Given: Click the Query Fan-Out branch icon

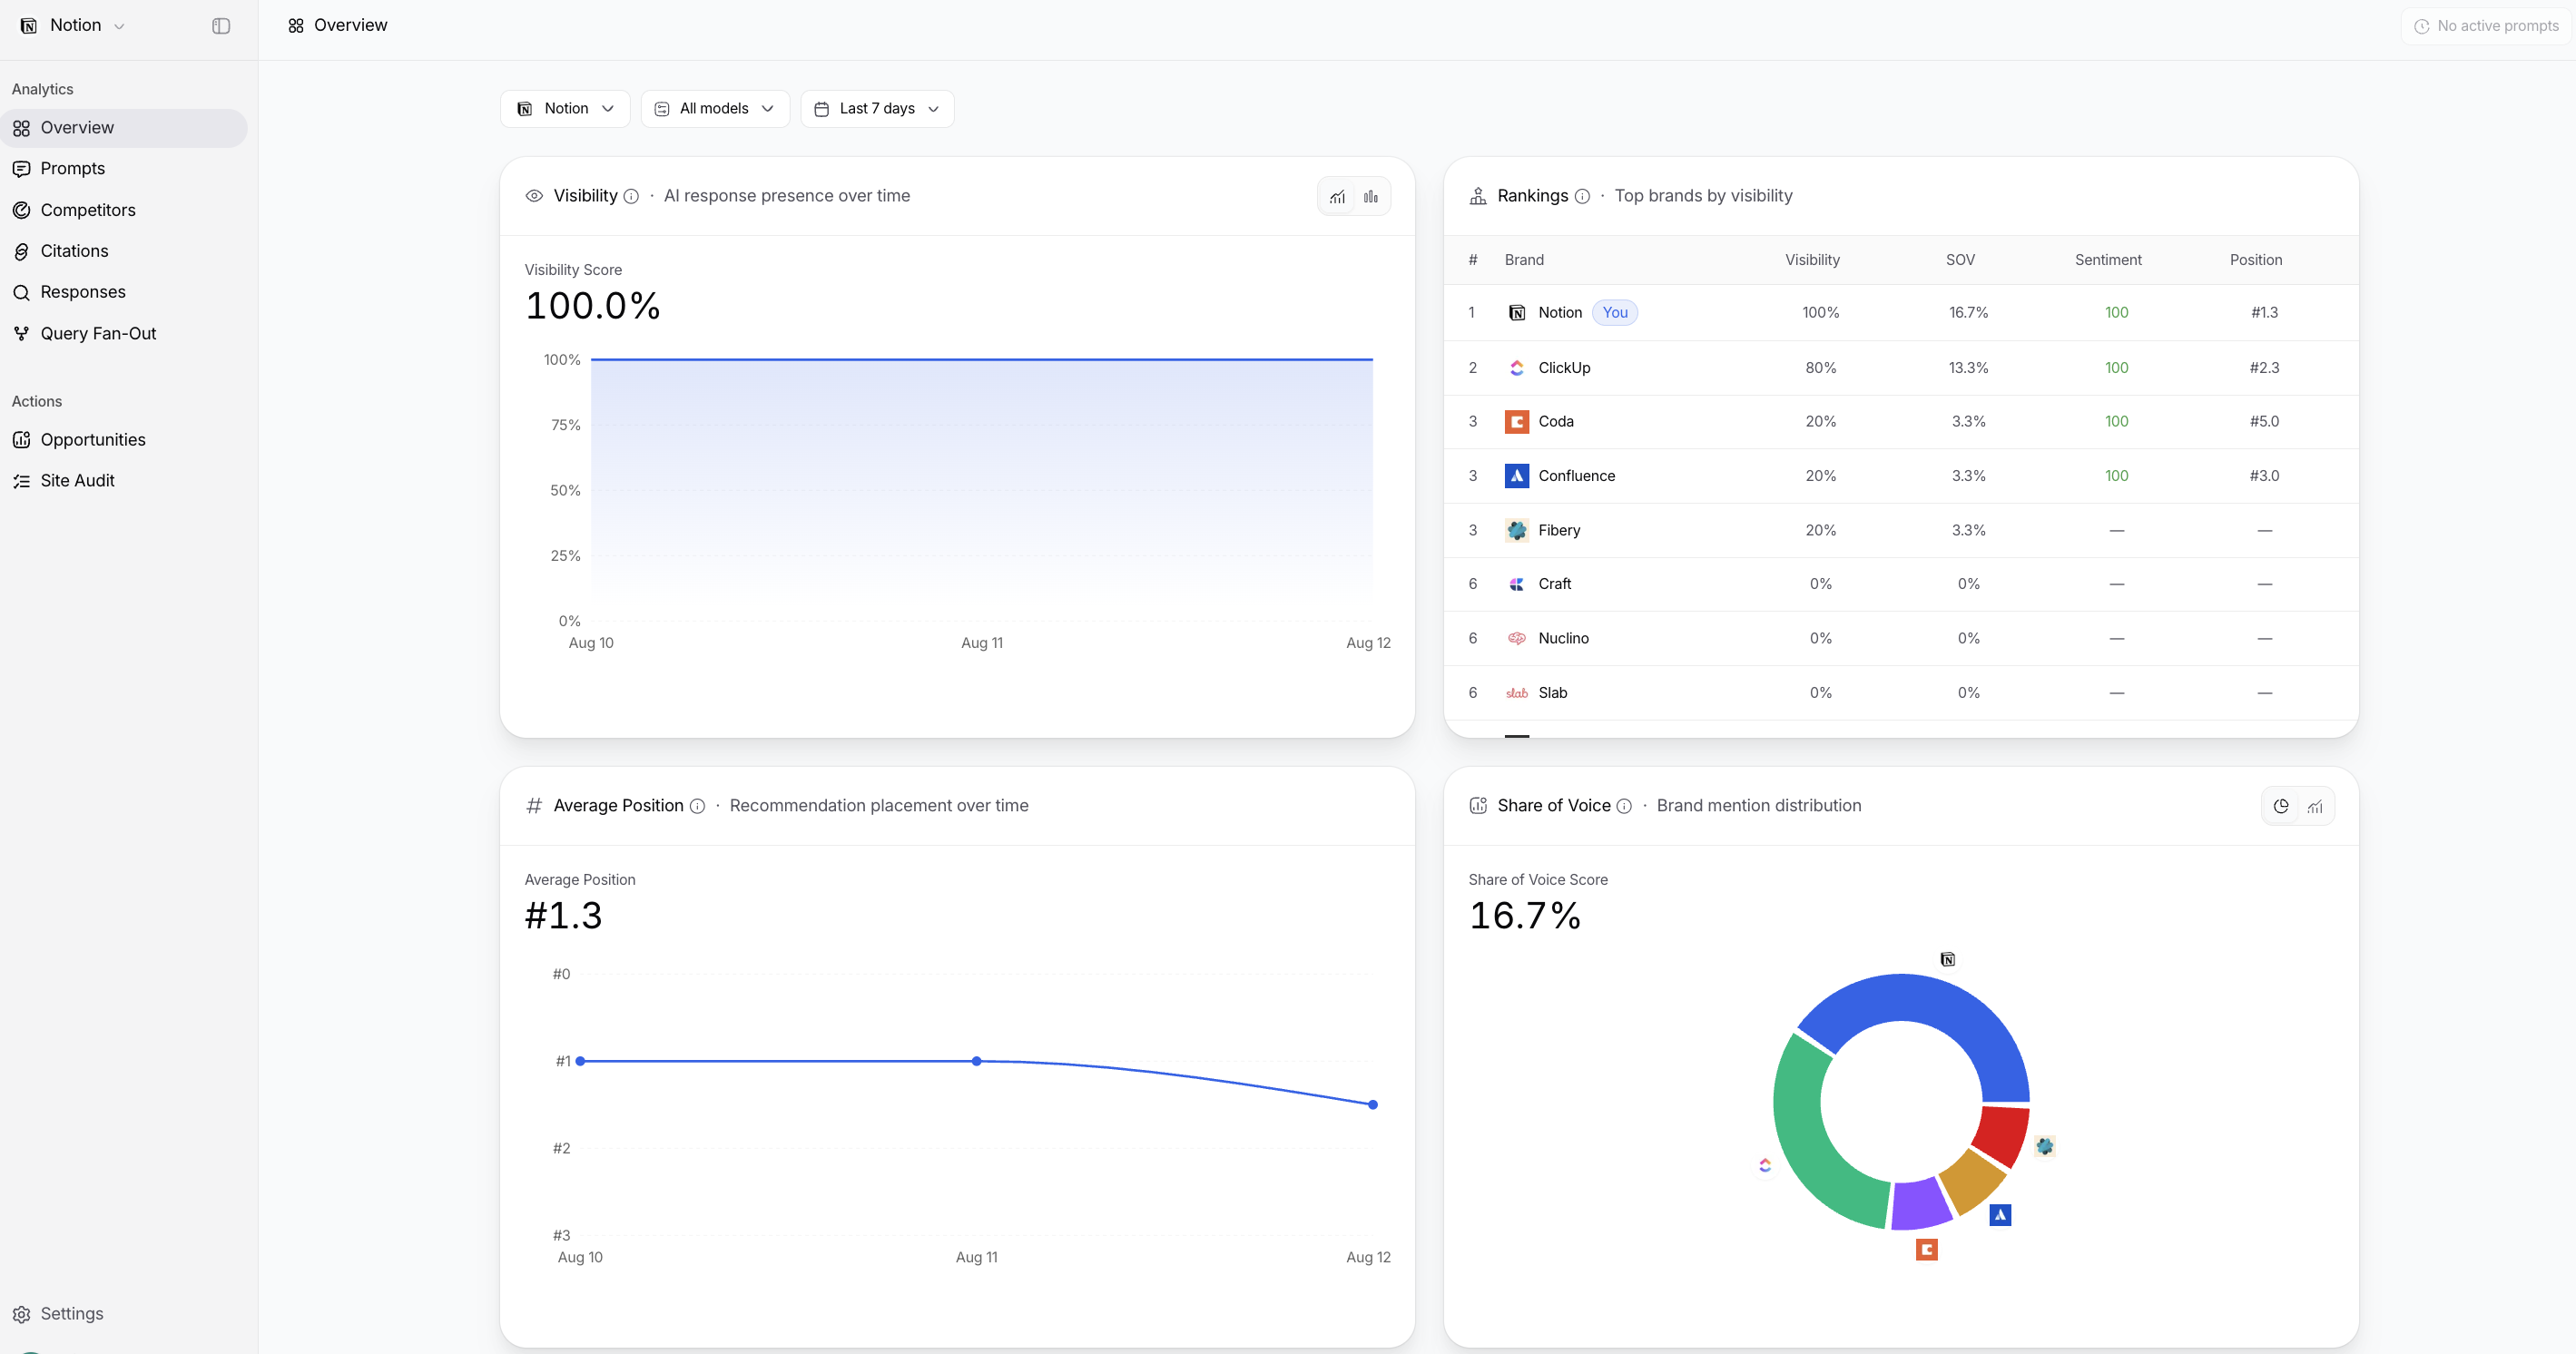Looking at the screenshot, I should pos(21,334).
